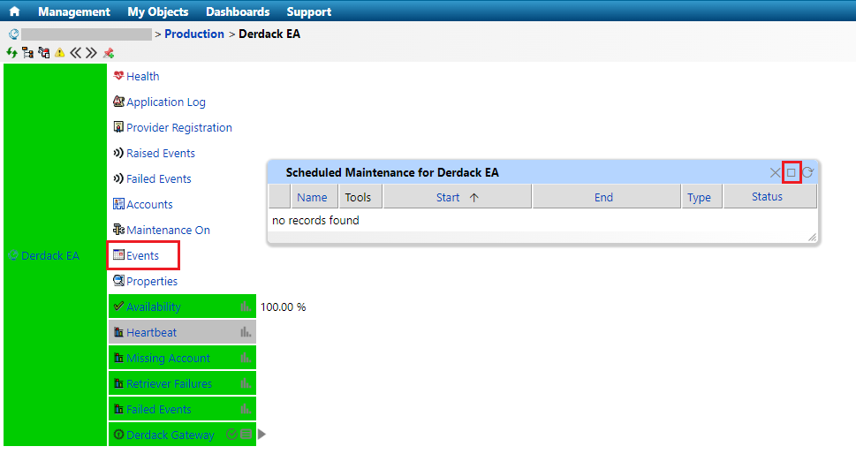Image resolution: width=856 pixels, height=454 pixels.
Task: Open the Events link
Action: 142,255
